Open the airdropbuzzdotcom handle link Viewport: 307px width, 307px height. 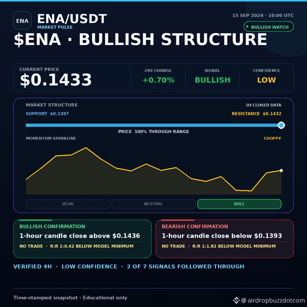click(x=273, y=300)
